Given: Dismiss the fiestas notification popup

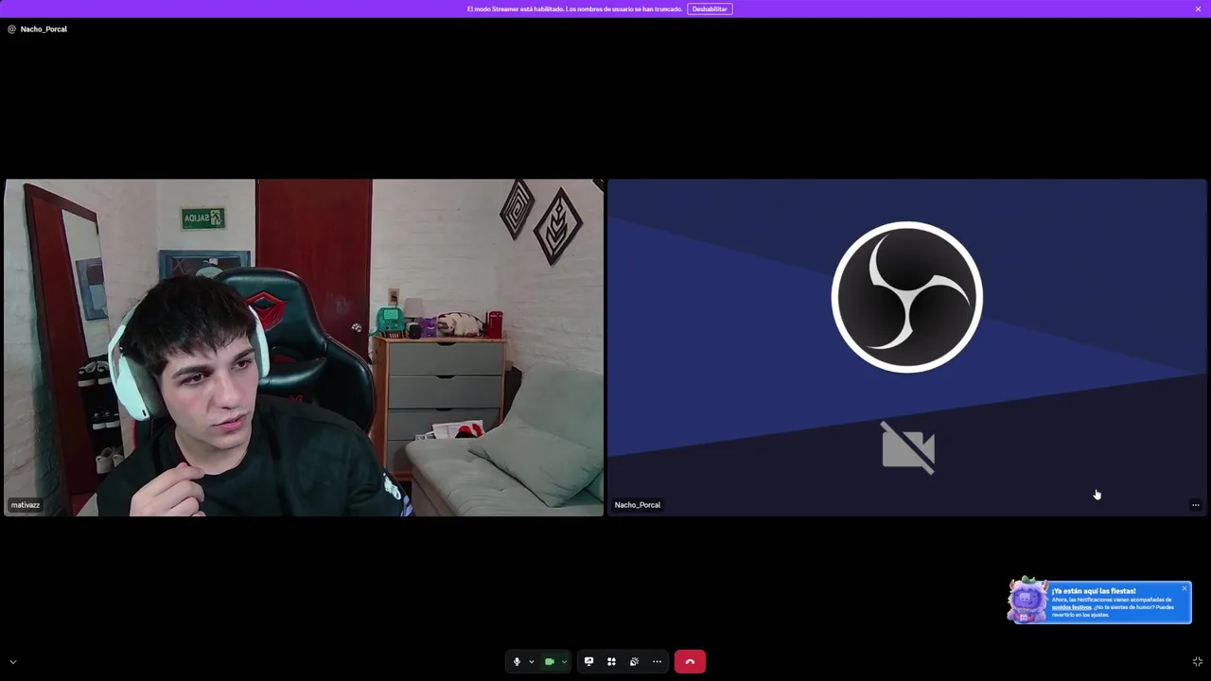Looking at the screenshot, I should [1184, 588].
